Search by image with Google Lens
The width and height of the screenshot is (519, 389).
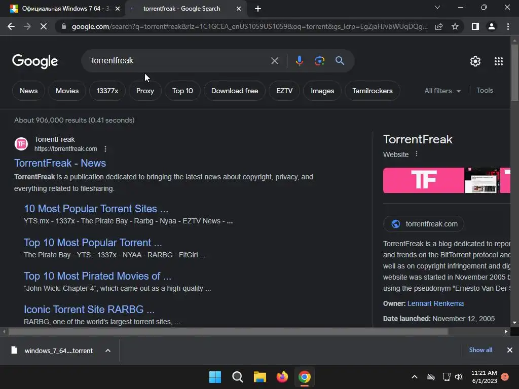point(320,61)
